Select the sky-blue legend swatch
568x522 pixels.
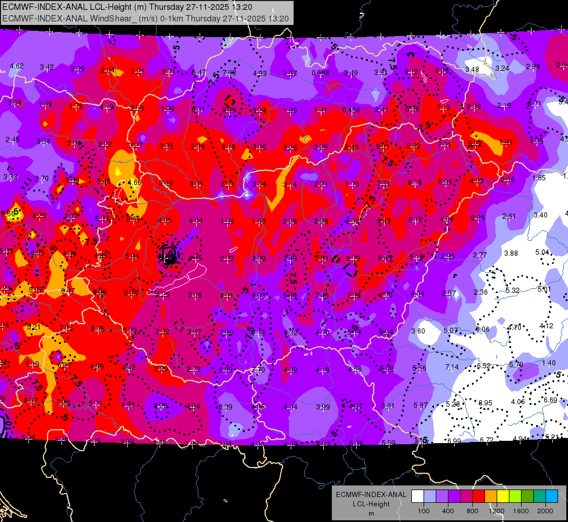552,496
